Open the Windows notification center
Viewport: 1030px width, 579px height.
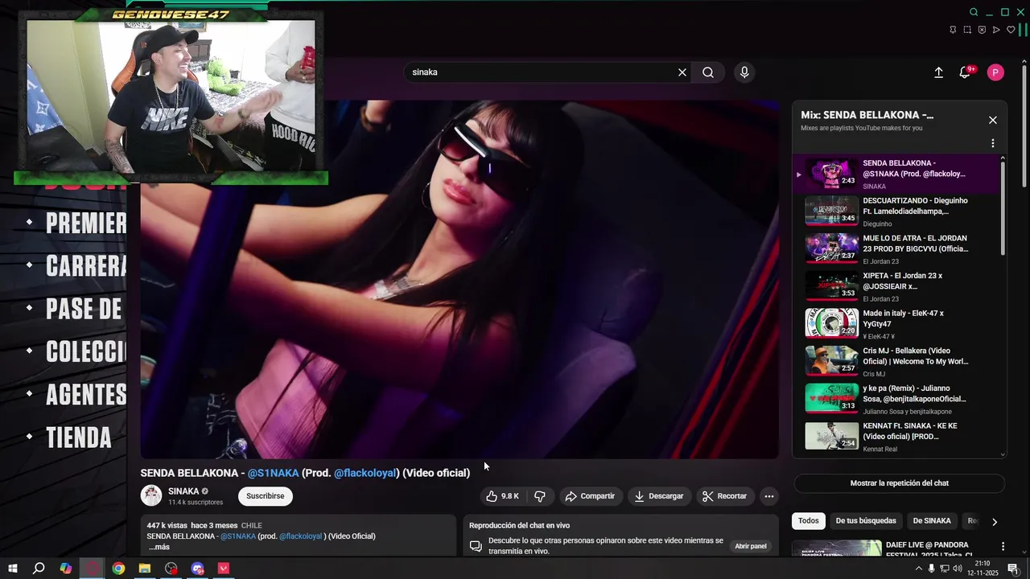pos(1013,569)
